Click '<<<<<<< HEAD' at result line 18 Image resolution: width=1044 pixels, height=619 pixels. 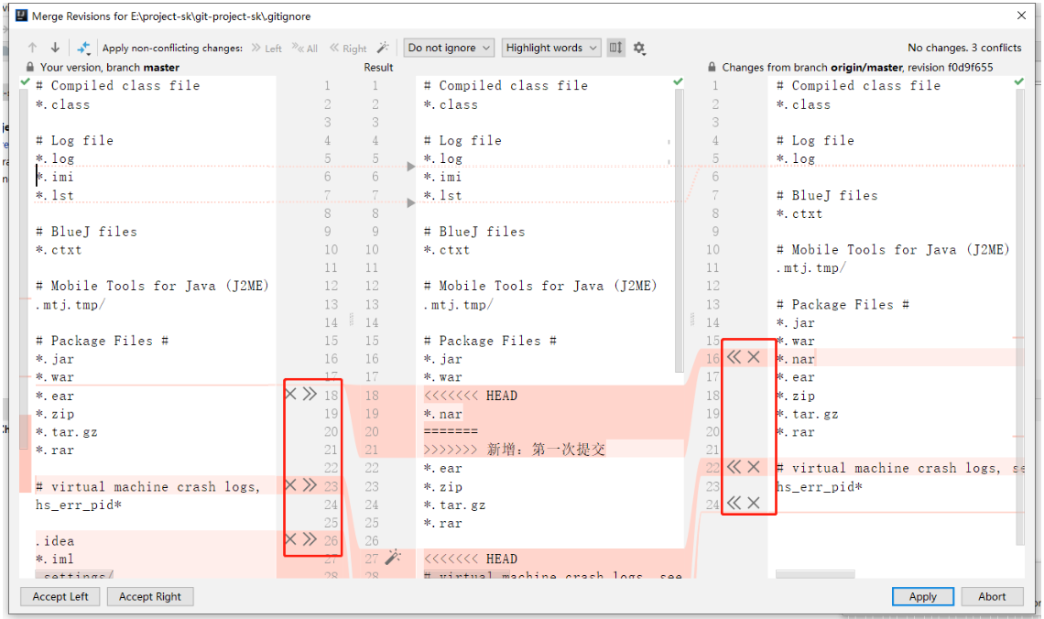(471, 396)
